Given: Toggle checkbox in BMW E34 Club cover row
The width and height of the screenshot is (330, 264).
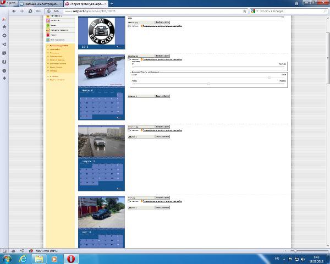Looking at the screenshot, I should pos(129,26).
